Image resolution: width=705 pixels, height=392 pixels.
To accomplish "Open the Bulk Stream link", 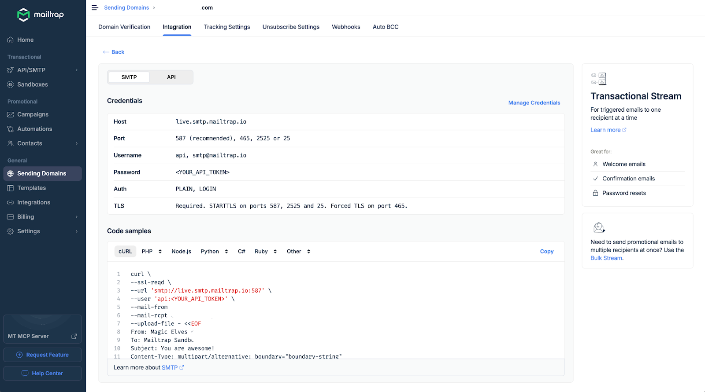I will pos(606,258).
